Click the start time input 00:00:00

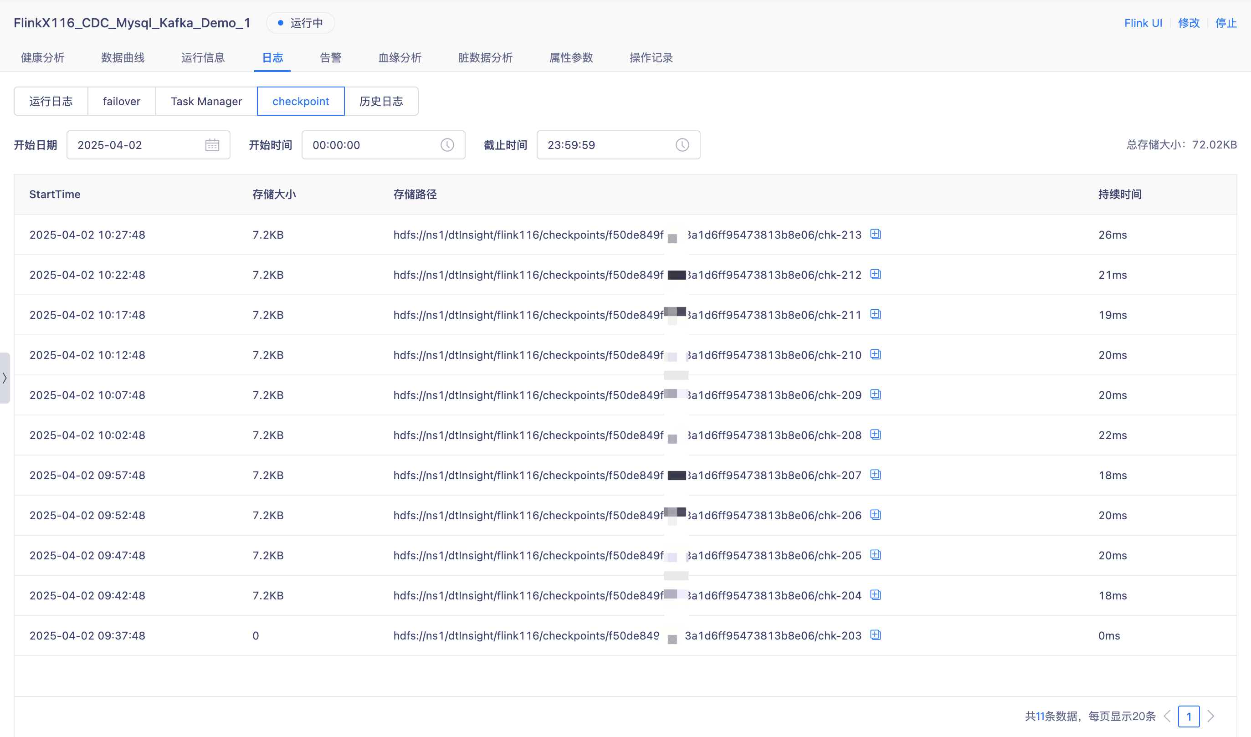pyautogui.click(x=384, y=145)
